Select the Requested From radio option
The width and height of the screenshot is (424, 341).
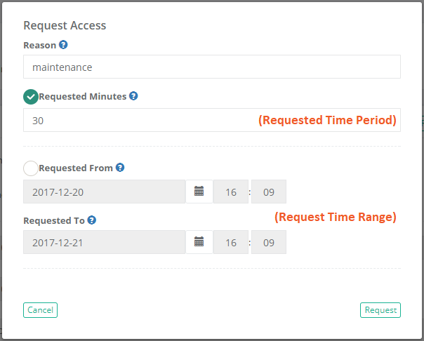pyautogui.click(x=31, y=168)
